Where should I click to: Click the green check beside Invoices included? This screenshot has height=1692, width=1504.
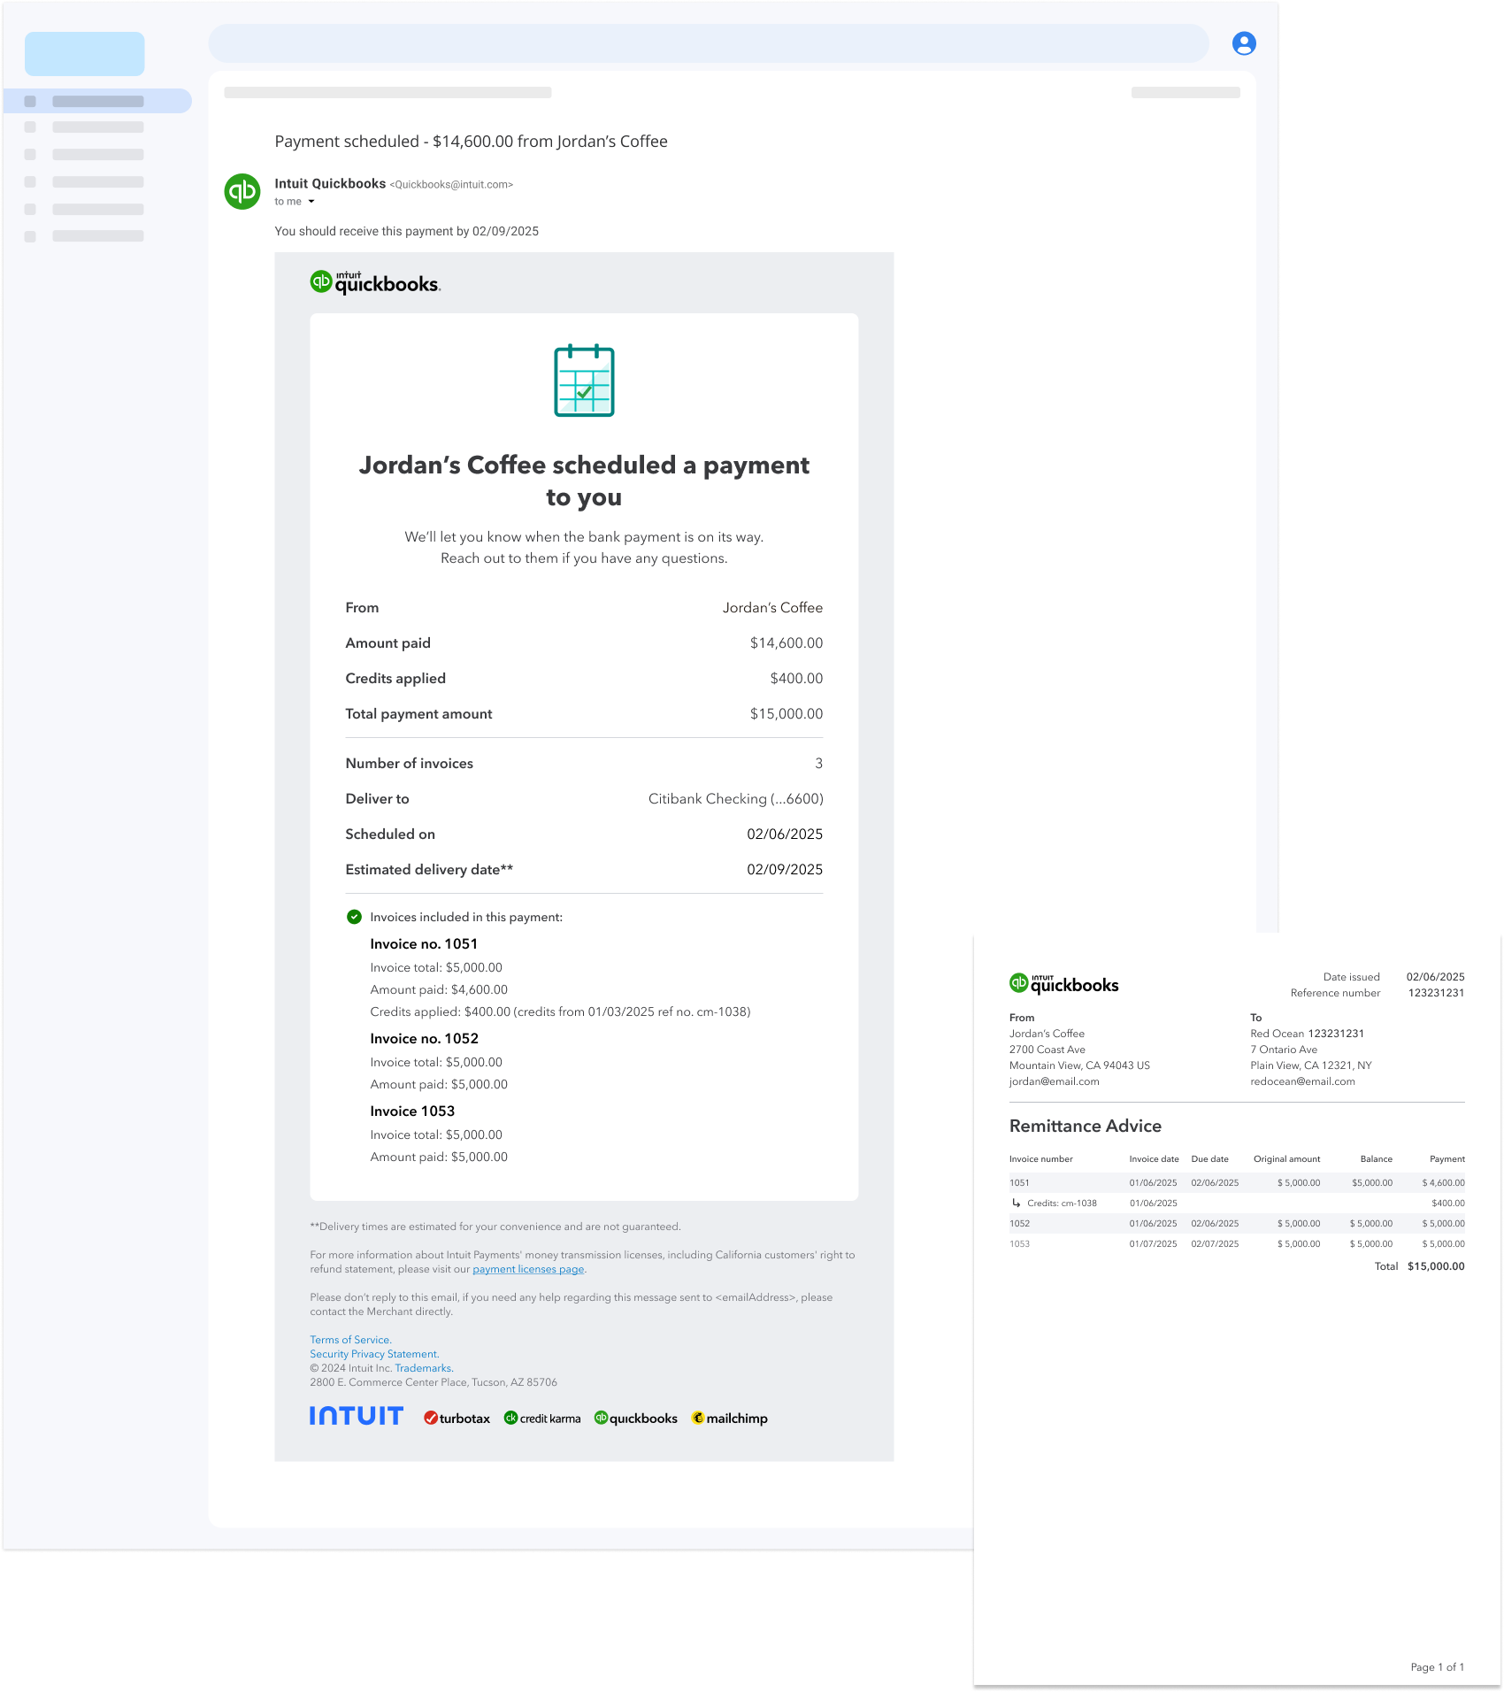click(x=354, y=917)
